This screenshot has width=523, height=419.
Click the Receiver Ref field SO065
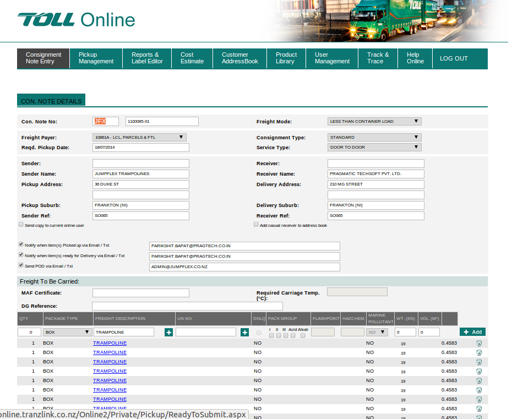point(376,216)
